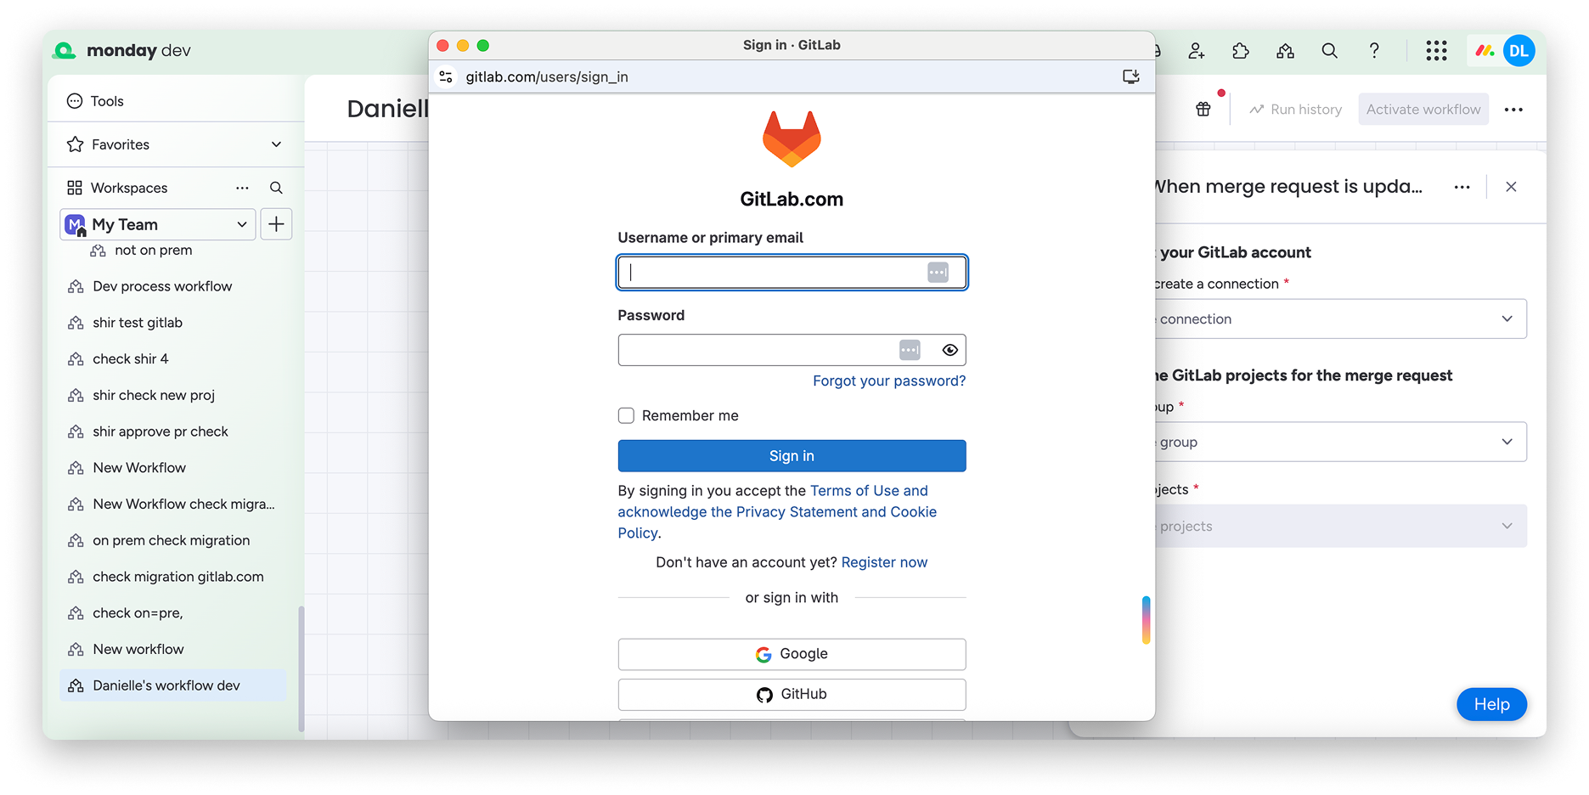
Task: Open the apps grid switcher
Action: 1436,51
